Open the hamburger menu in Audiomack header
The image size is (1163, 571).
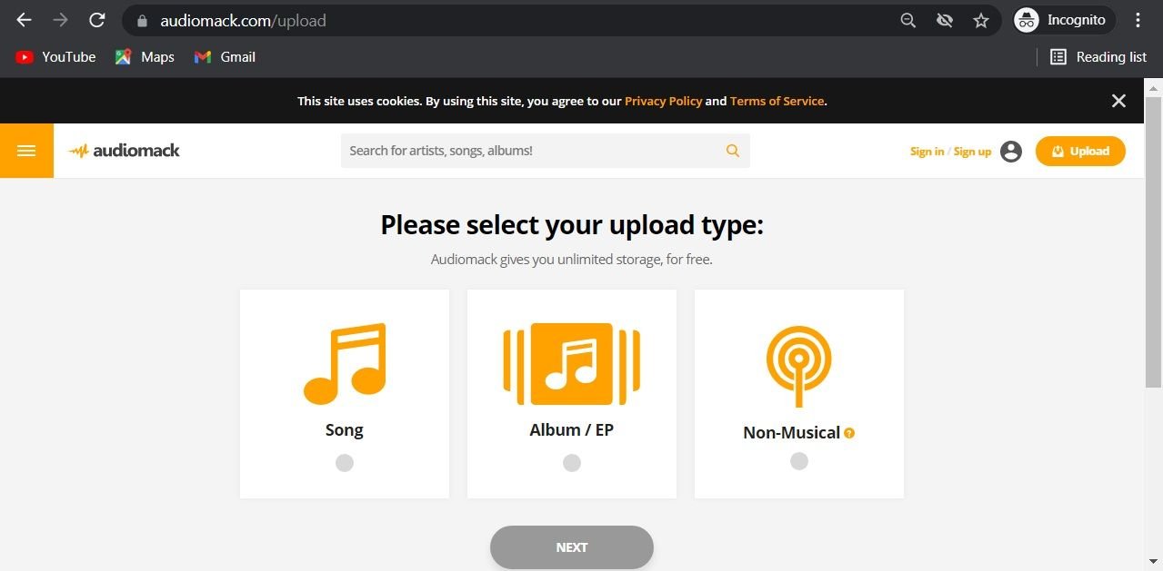coord(26,151)
